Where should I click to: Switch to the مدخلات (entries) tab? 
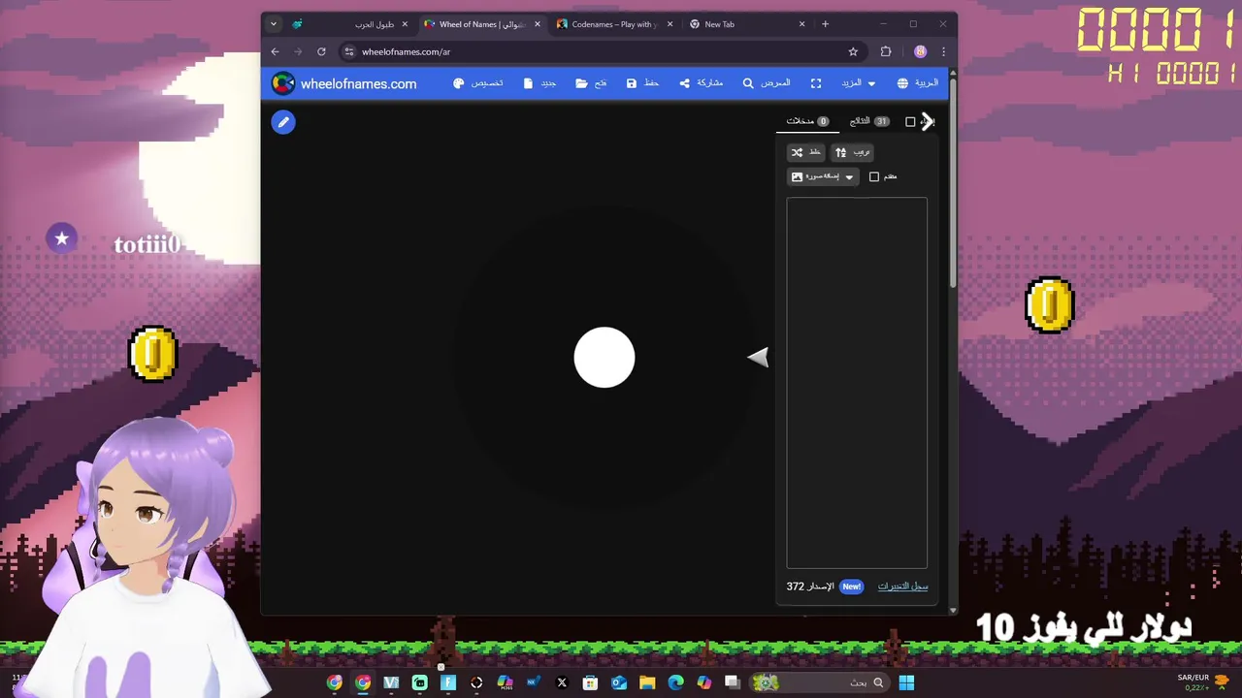coord(807,121)
